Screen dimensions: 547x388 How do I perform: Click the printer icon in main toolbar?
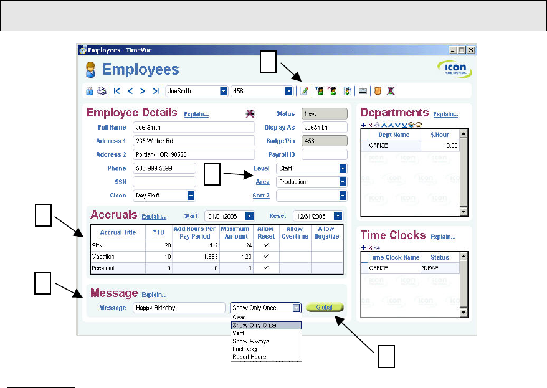102,91
